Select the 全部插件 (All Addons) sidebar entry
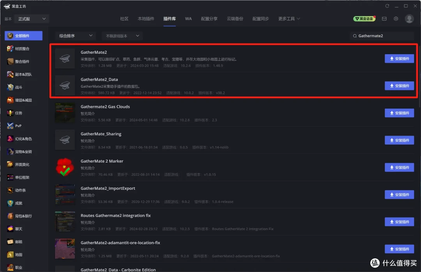Viewport: 421px width, 272px height. (x=23, y=35)
